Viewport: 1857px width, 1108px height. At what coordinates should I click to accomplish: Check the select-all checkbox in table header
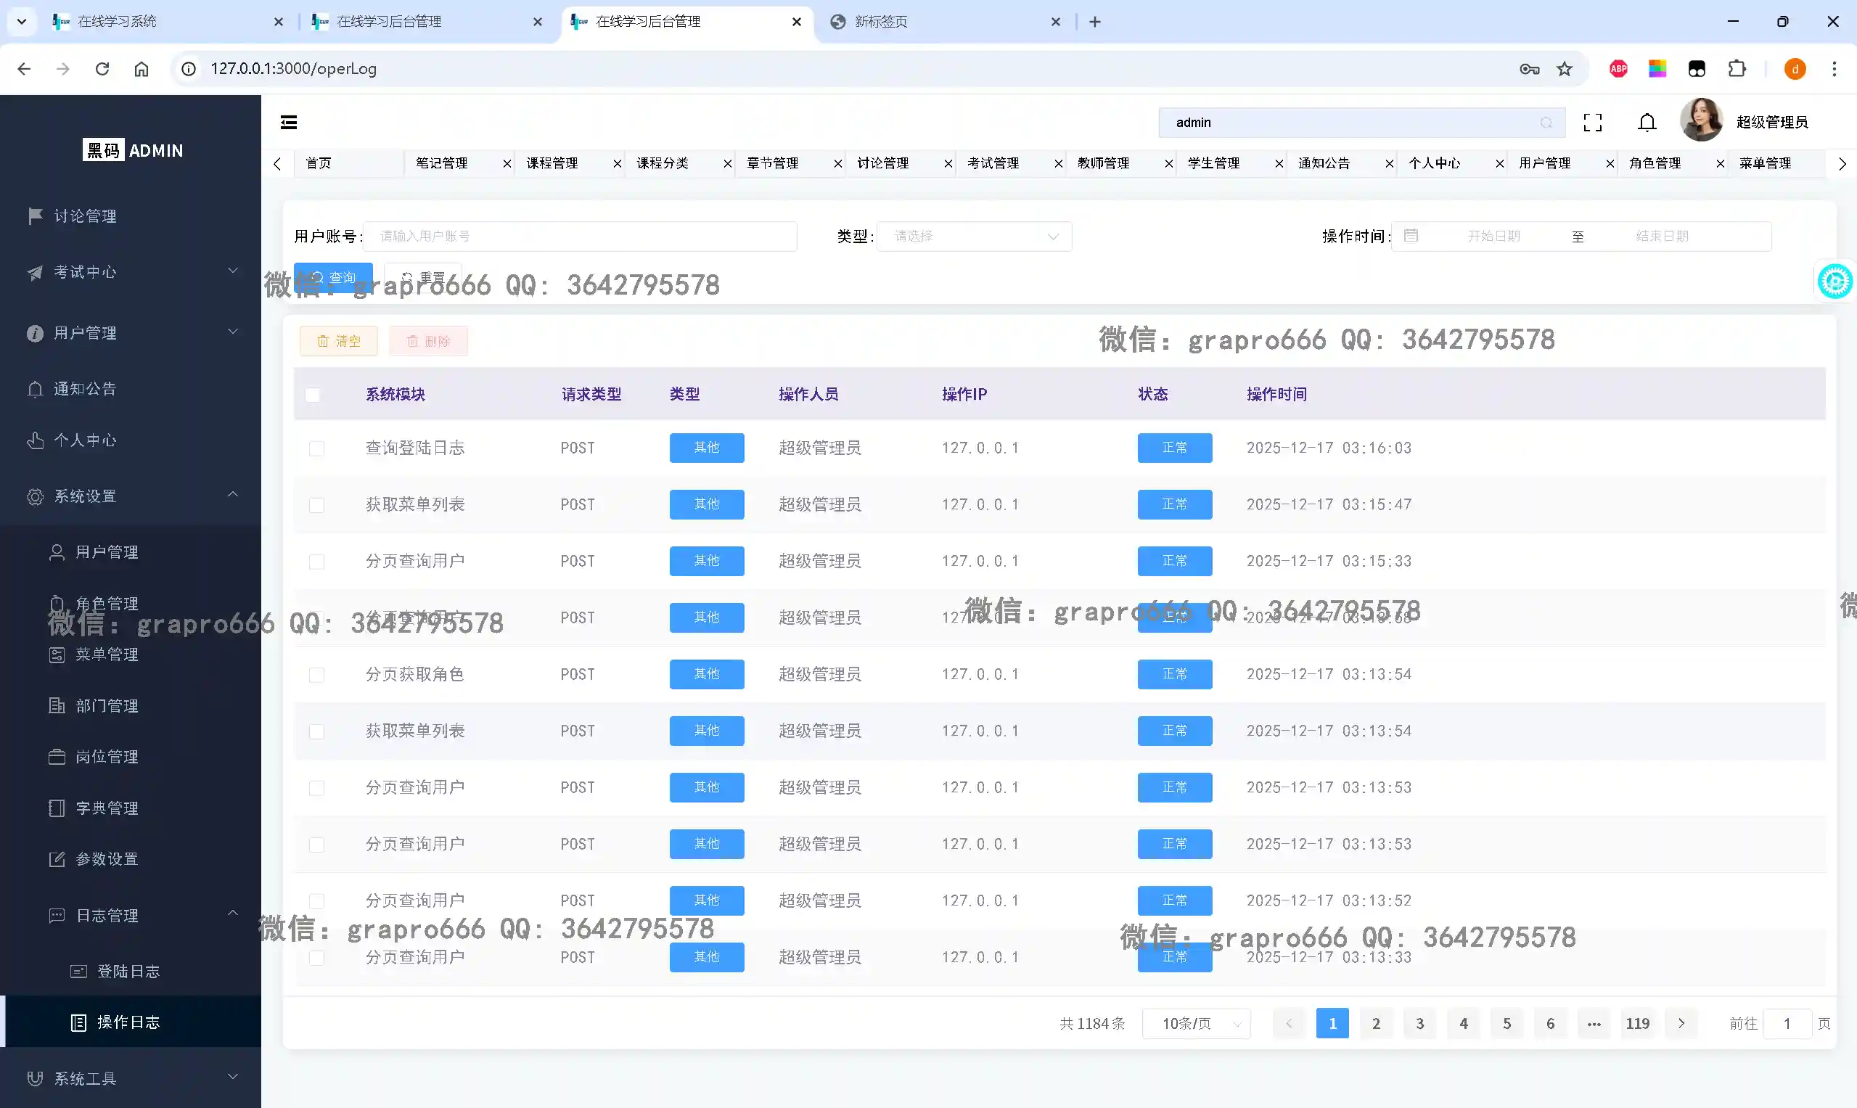point(313,395)
